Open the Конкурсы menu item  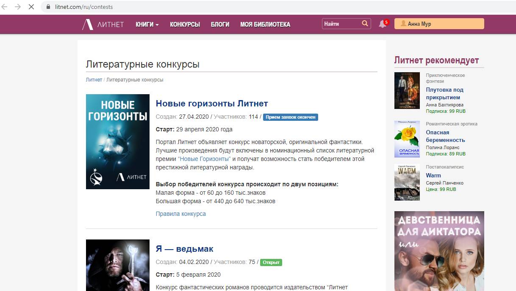click(x=185, y=24)
